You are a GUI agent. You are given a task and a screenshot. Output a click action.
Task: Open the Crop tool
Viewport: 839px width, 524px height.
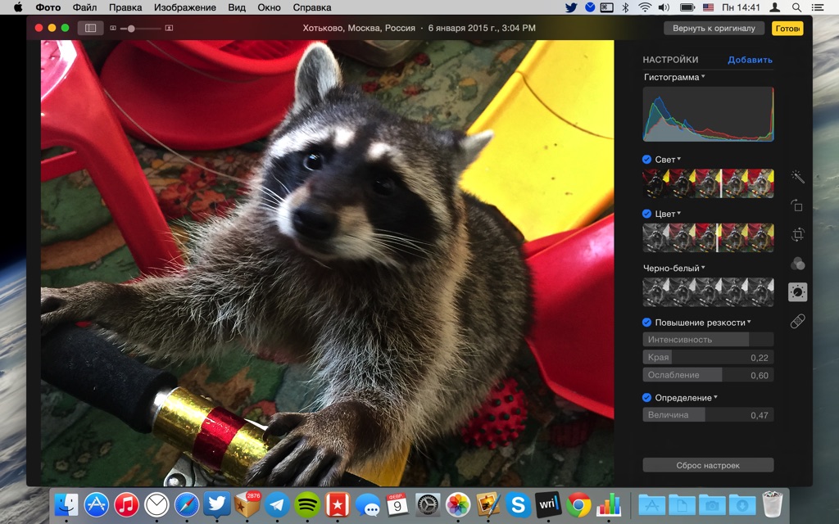tap(797, 235)
